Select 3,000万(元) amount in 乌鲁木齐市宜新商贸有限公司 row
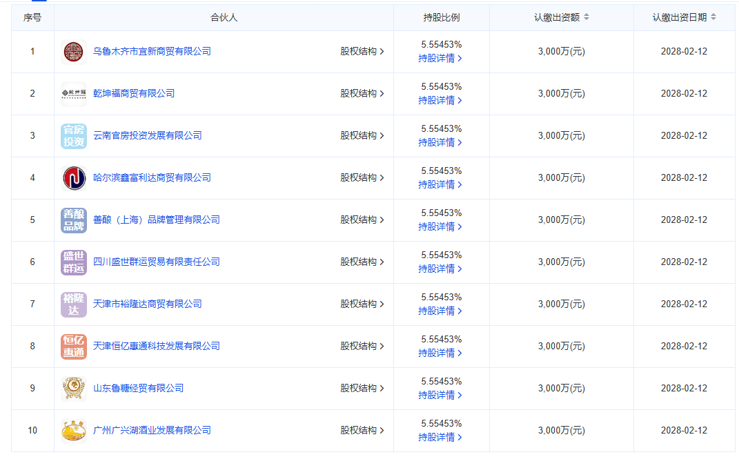 click(x=561, y=51)
